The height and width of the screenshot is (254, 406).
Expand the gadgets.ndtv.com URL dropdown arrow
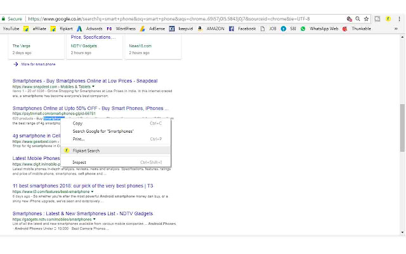(x=95, y=220)
